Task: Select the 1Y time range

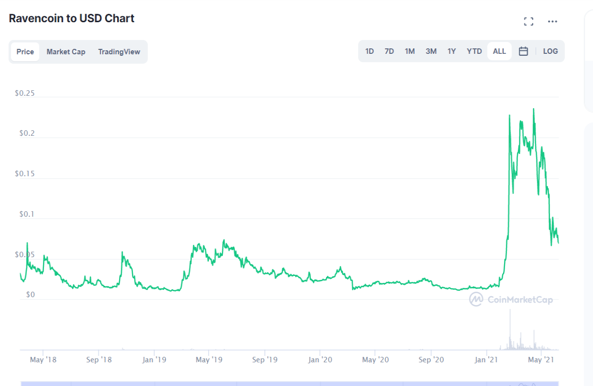Action: pos(452,51)
